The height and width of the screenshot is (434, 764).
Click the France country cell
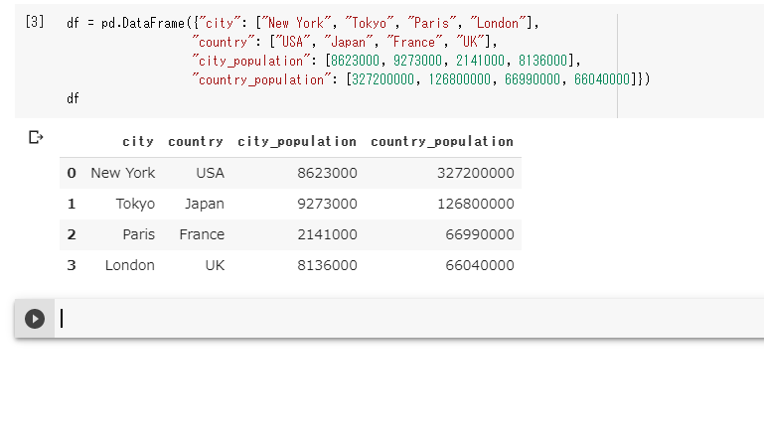pos(202,234)
